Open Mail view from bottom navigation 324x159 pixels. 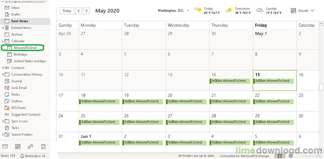[x=5, y=146]
